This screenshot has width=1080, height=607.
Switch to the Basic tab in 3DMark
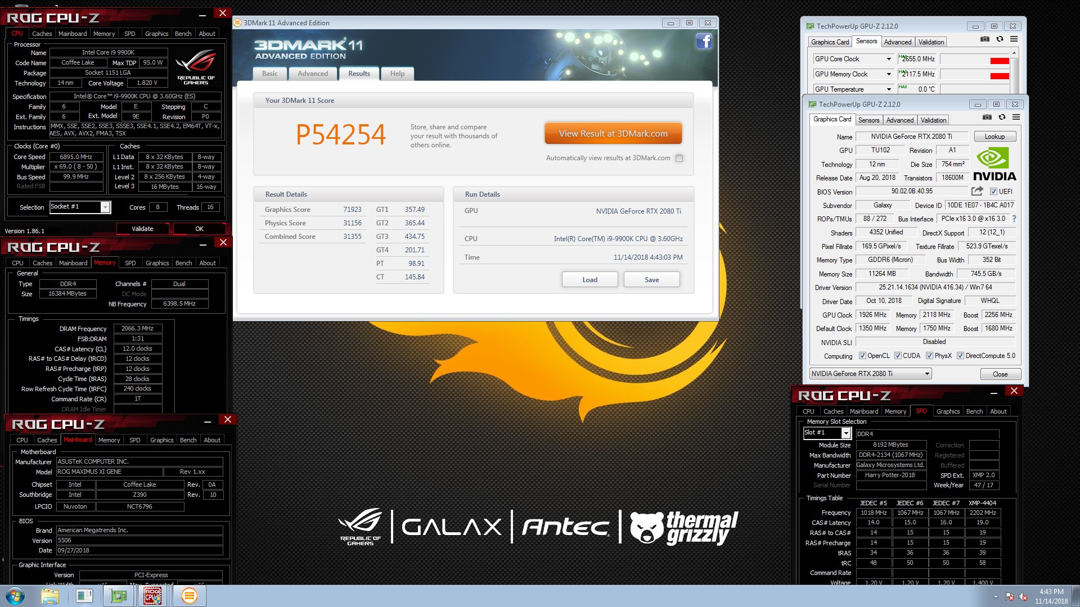pyautogui.click(x=269, y=74)
